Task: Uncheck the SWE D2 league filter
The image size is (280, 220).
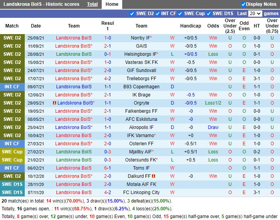Action: click(x=132, y=14)
